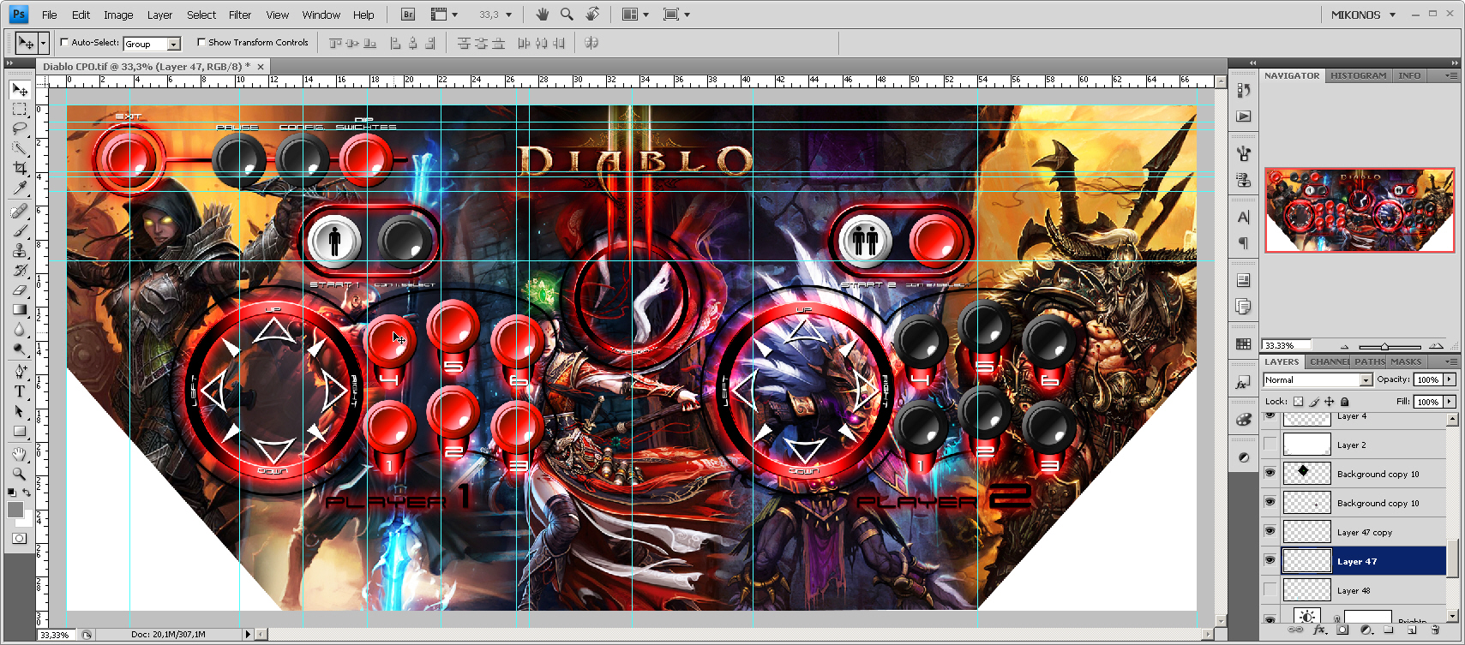Click Align left edges icon in options bar

coord(395,43)
